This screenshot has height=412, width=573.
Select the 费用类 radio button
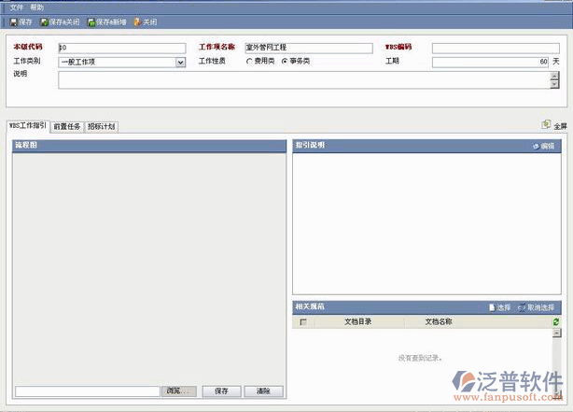pos(249,62)
